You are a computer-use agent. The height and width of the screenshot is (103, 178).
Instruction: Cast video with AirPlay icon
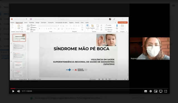[x=161, y=91]
